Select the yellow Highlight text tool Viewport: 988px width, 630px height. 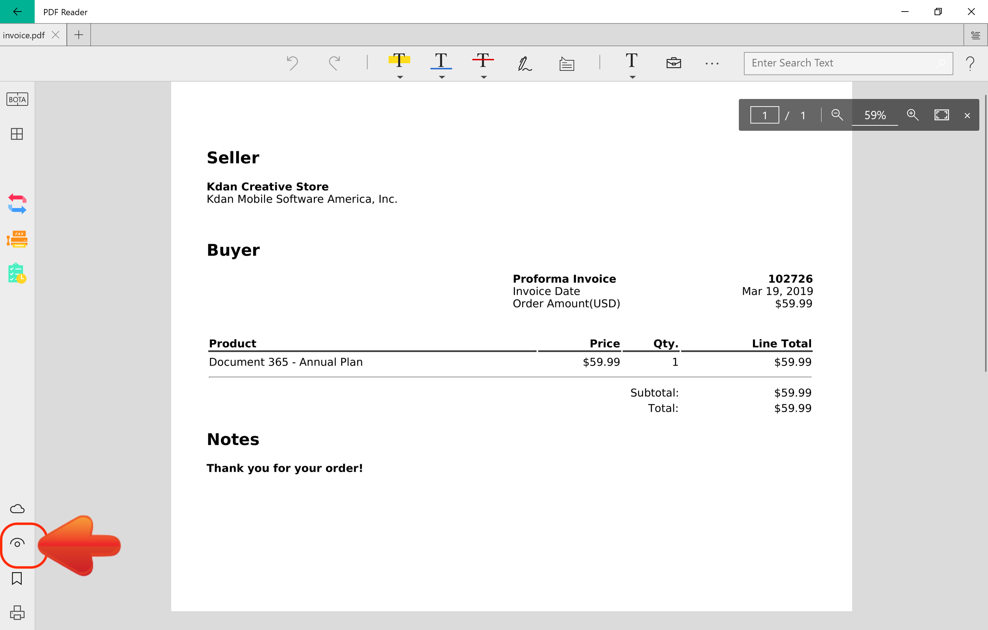(x=399, y=61)
